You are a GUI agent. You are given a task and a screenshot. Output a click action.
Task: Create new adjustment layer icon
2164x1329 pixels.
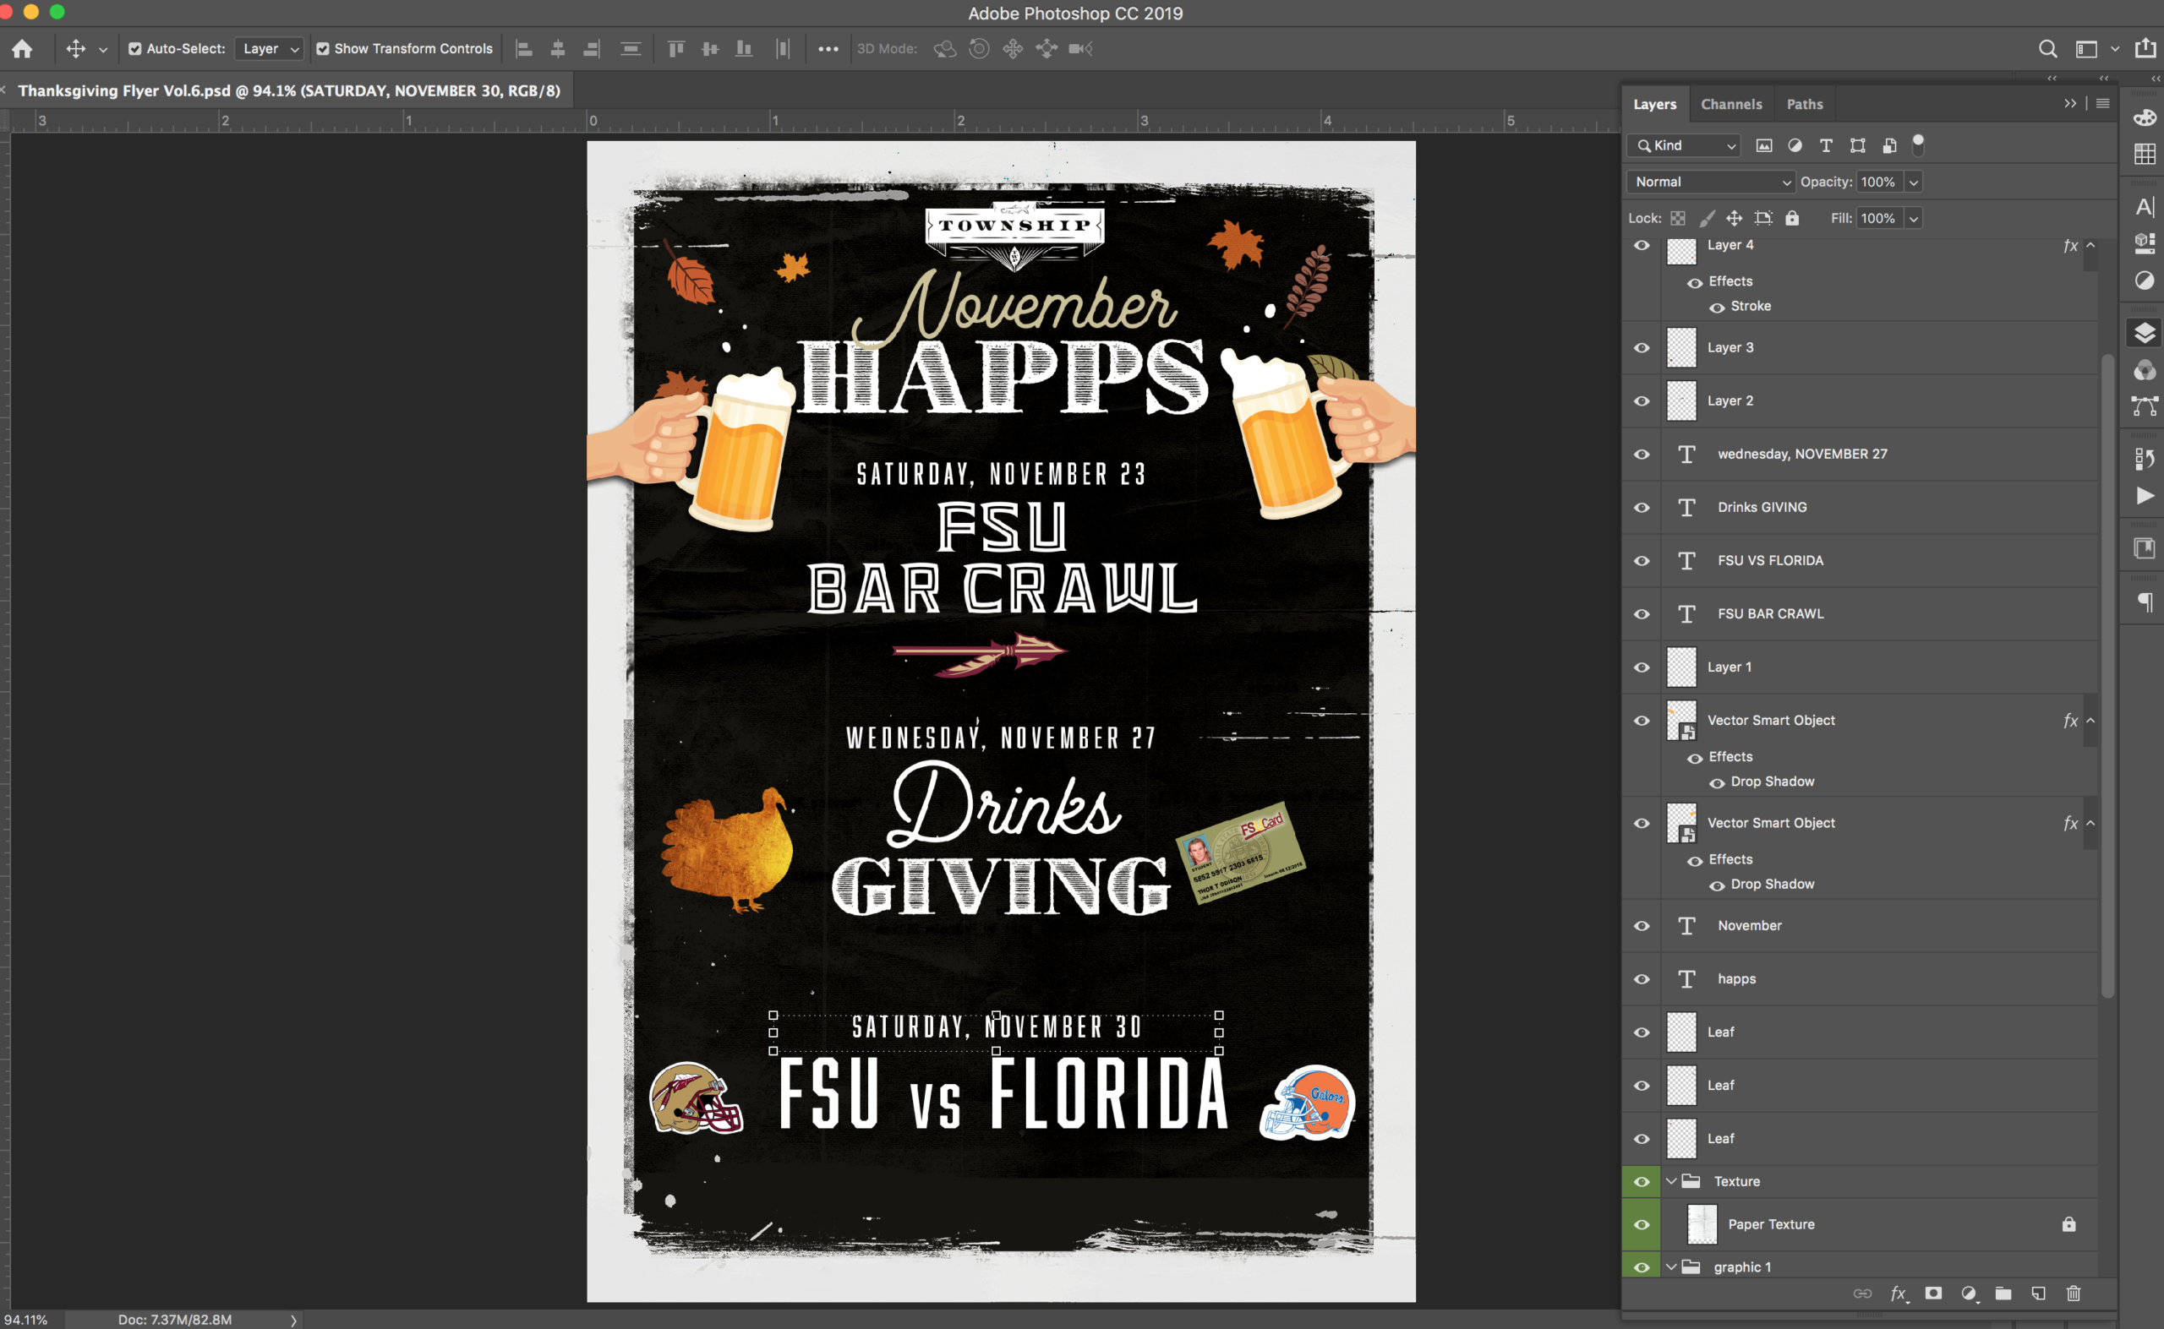click(1969, 1293)
